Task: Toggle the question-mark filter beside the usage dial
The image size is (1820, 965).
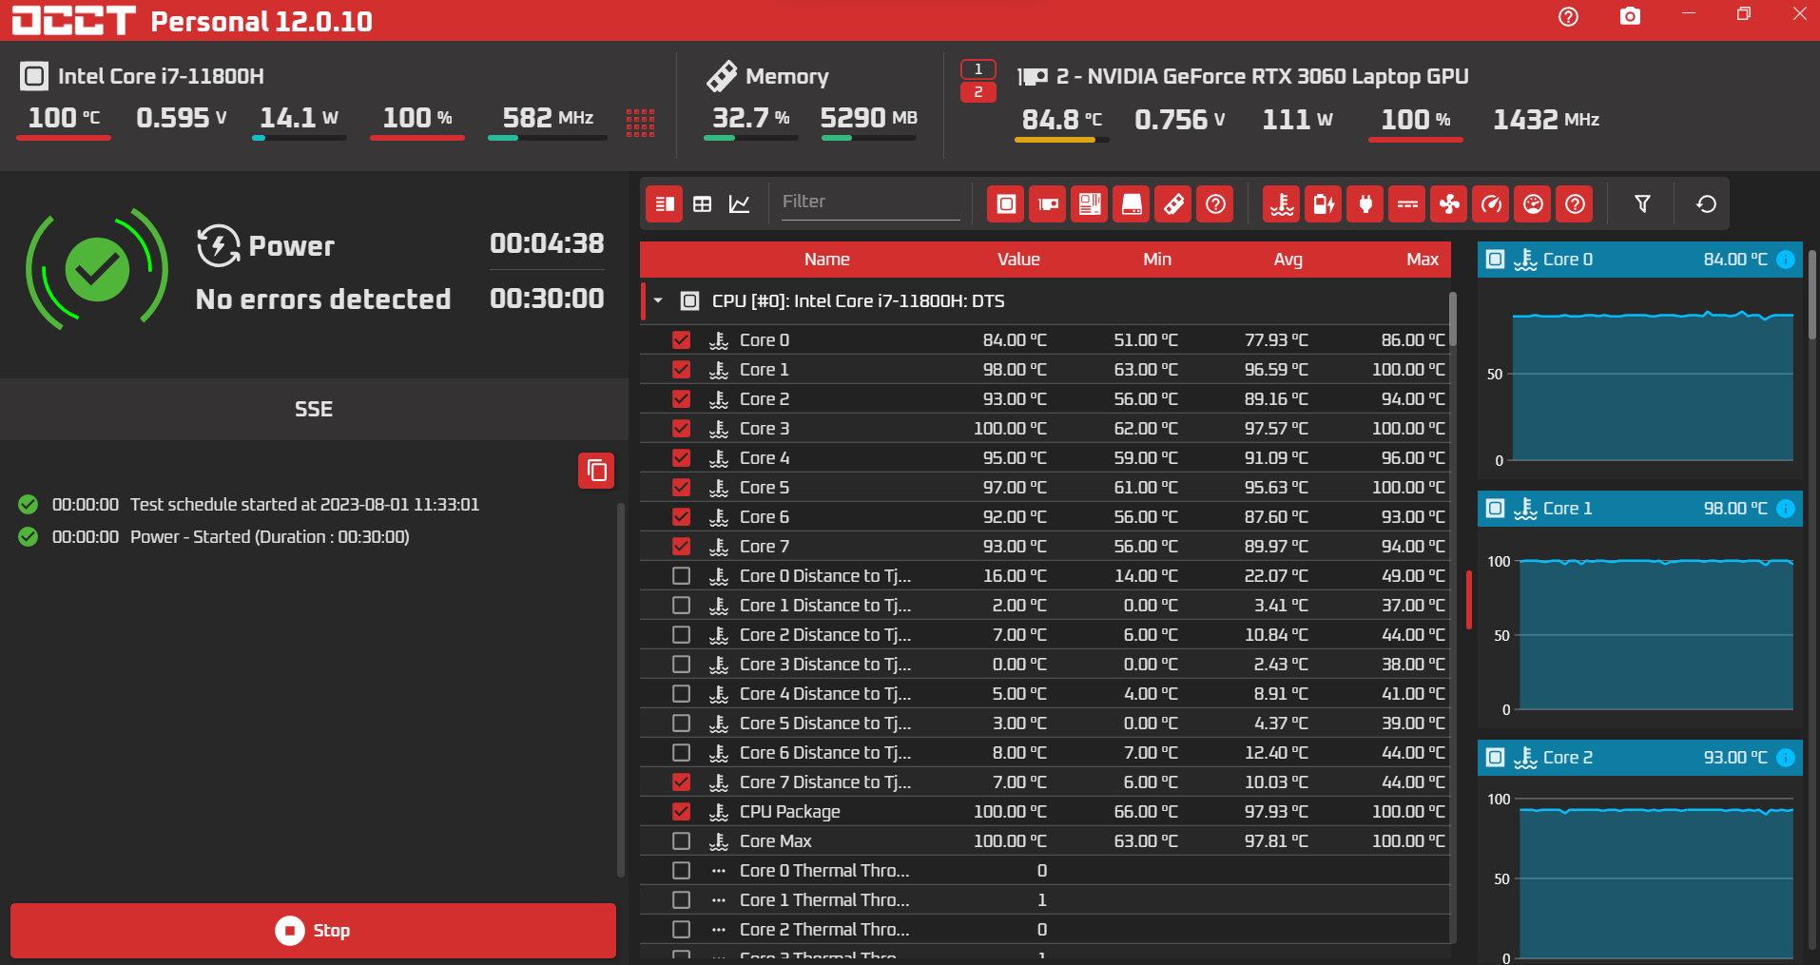Action: 1575,203
